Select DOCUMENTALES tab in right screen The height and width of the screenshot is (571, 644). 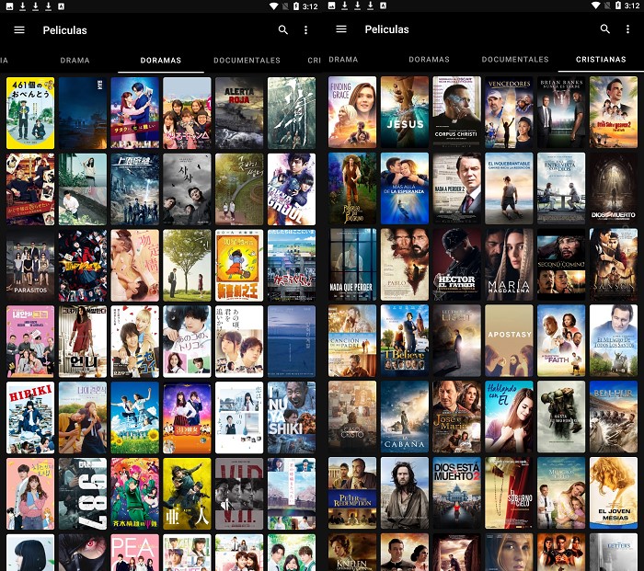coord(515,60)
